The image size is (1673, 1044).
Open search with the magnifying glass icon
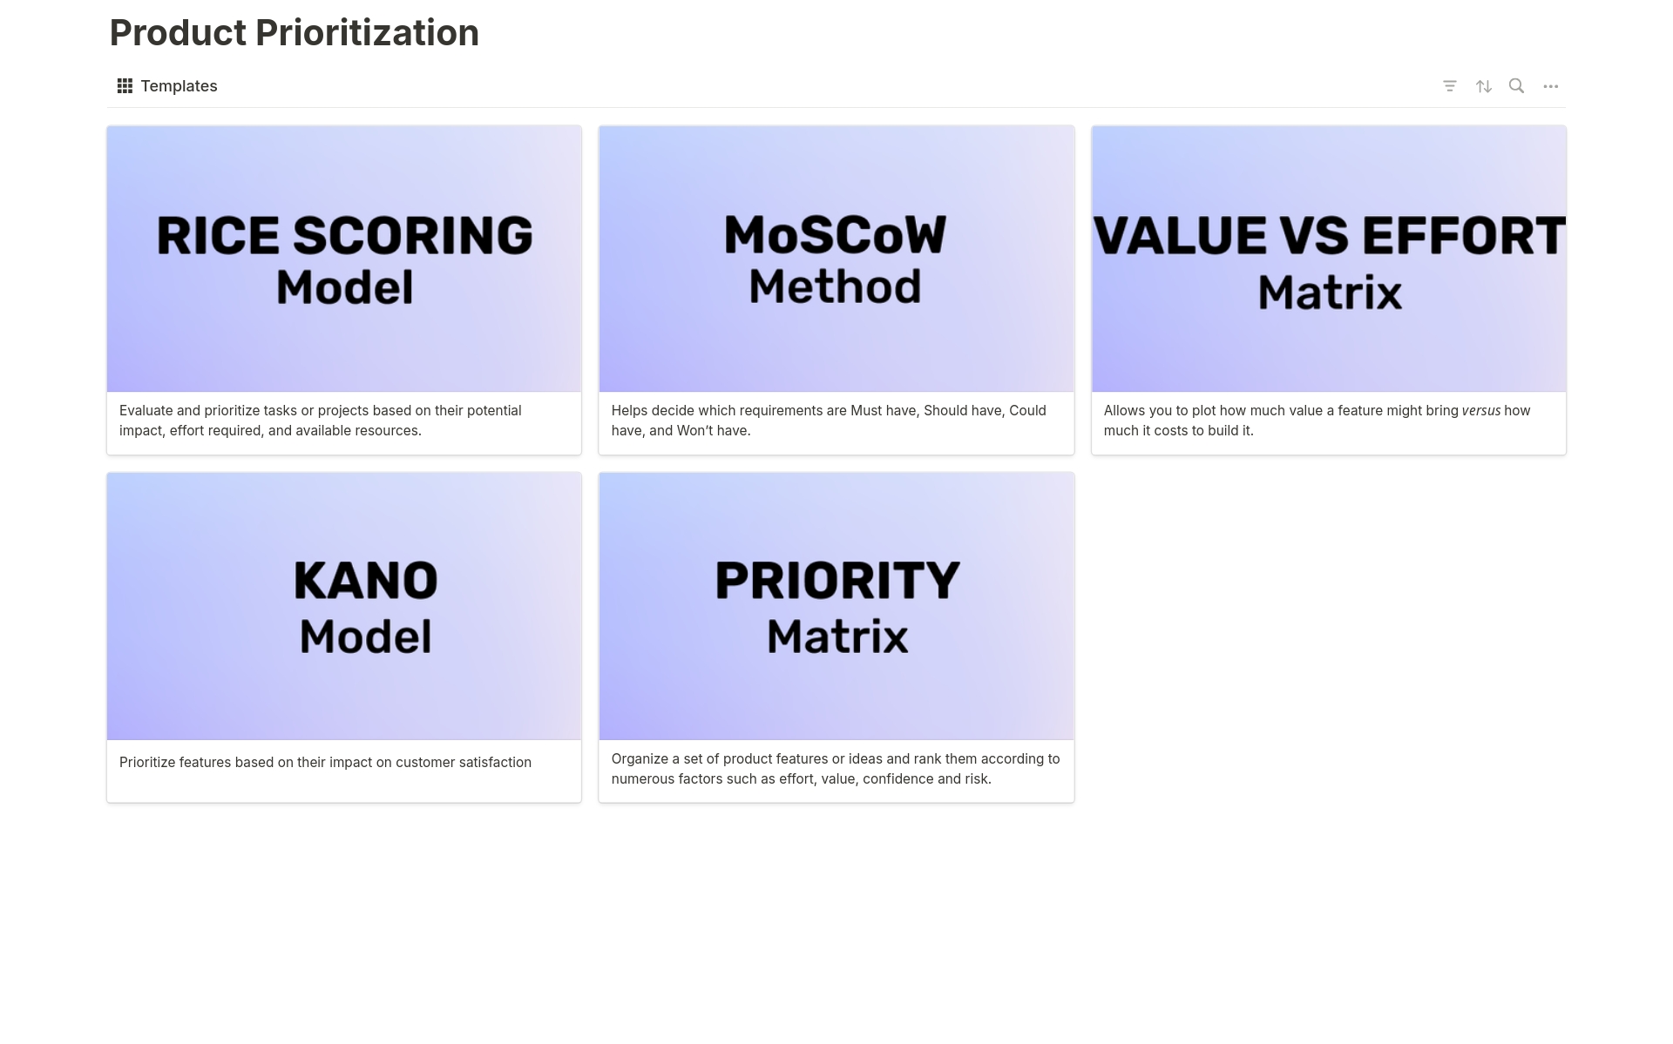pyautogui.click(x=1516, y=85)
